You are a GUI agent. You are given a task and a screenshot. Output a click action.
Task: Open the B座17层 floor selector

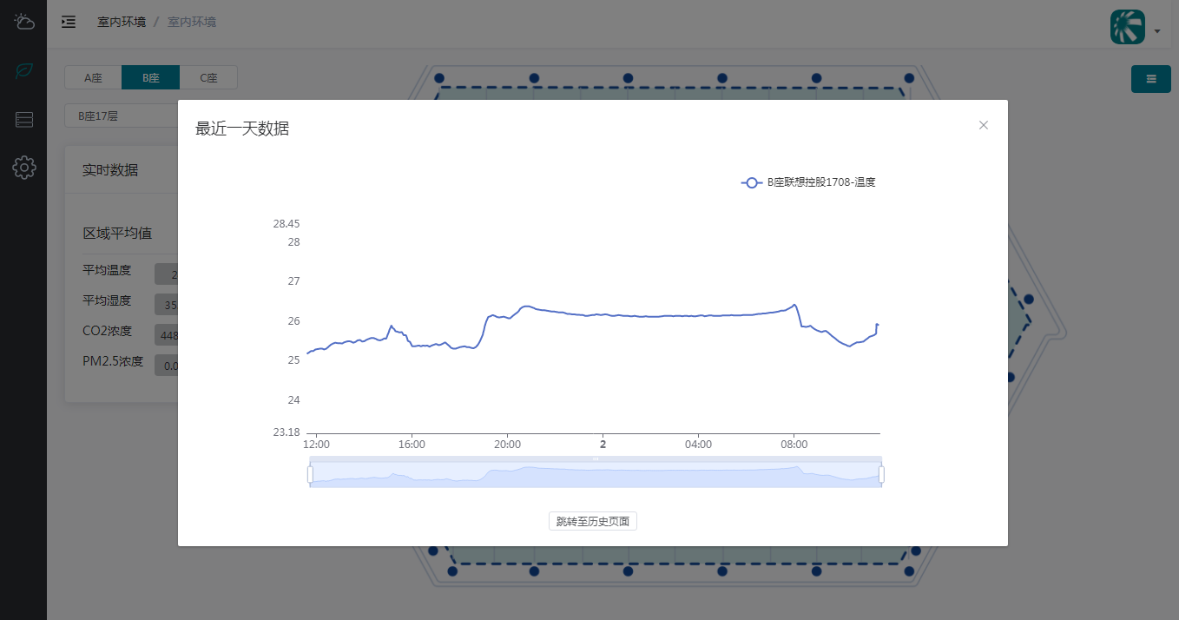pyautogui.click(x=122, y=115)
